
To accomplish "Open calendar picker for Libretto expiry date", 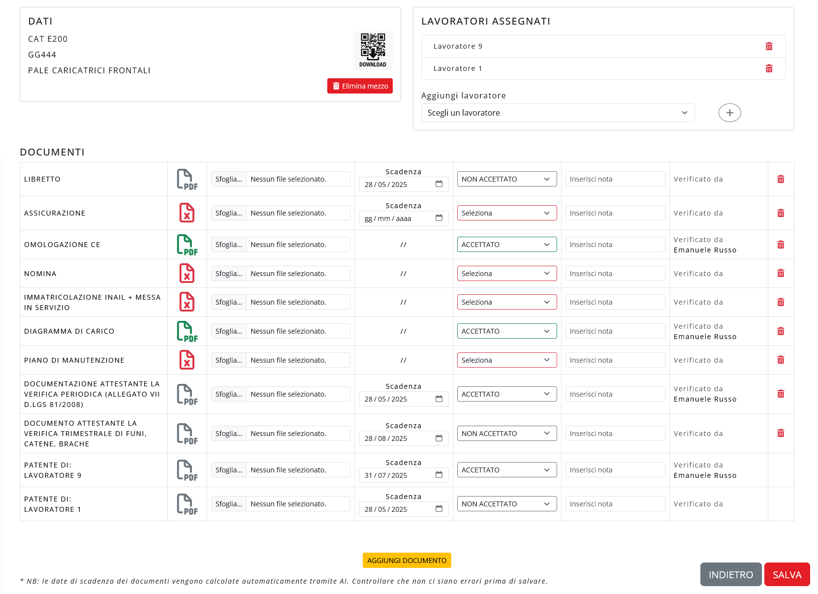I will pos(439,184).
